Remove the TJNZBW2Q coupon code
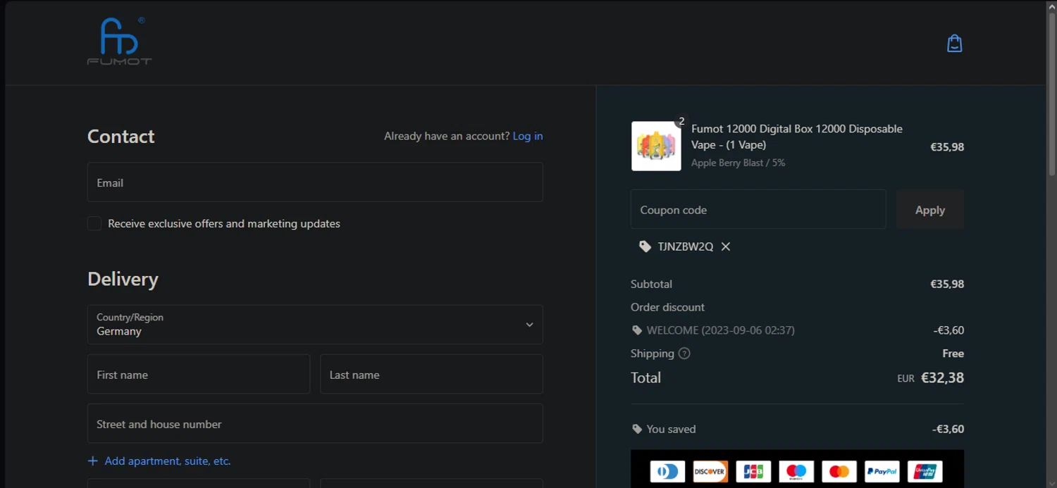1057x488 pixels. click(x=726, y=246)
